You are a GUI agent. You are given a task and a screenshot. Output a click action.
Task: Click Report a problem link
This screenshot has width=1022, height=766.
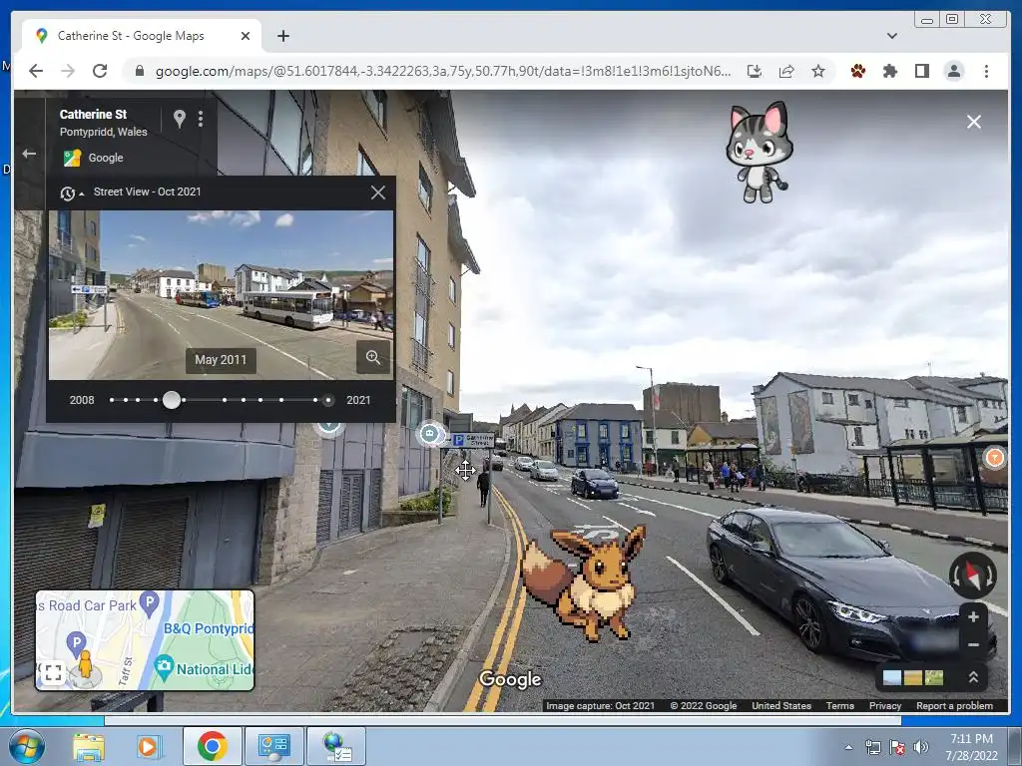(954, 705)
